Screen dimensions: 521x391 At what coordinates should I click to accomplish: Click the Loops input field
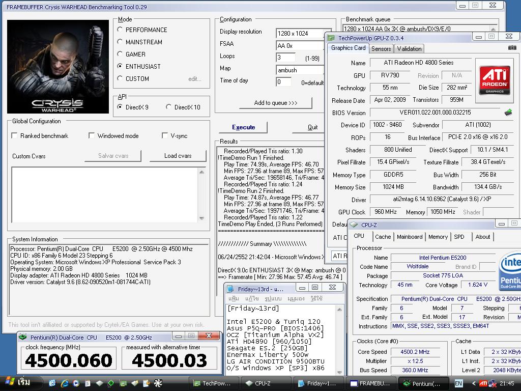[285, 58]
